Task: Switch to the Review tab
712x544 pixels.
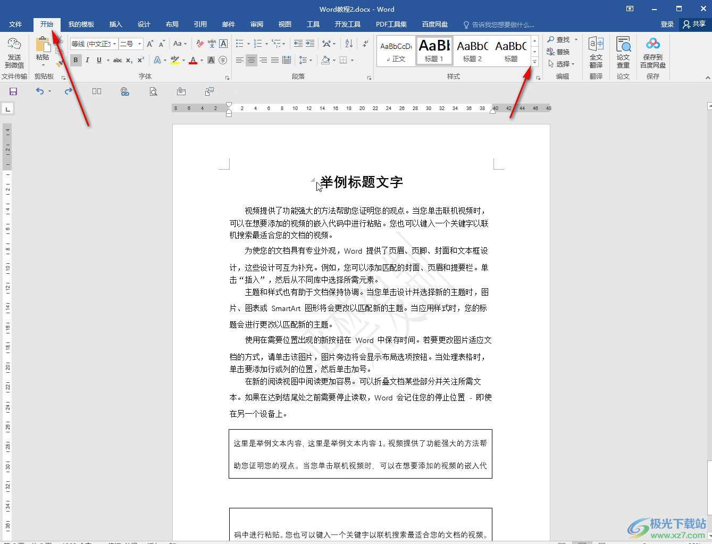Action: [257, 24]
